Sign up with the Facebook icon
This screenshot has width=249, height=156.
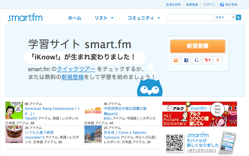pyautogui.click(x=186, y=60)
